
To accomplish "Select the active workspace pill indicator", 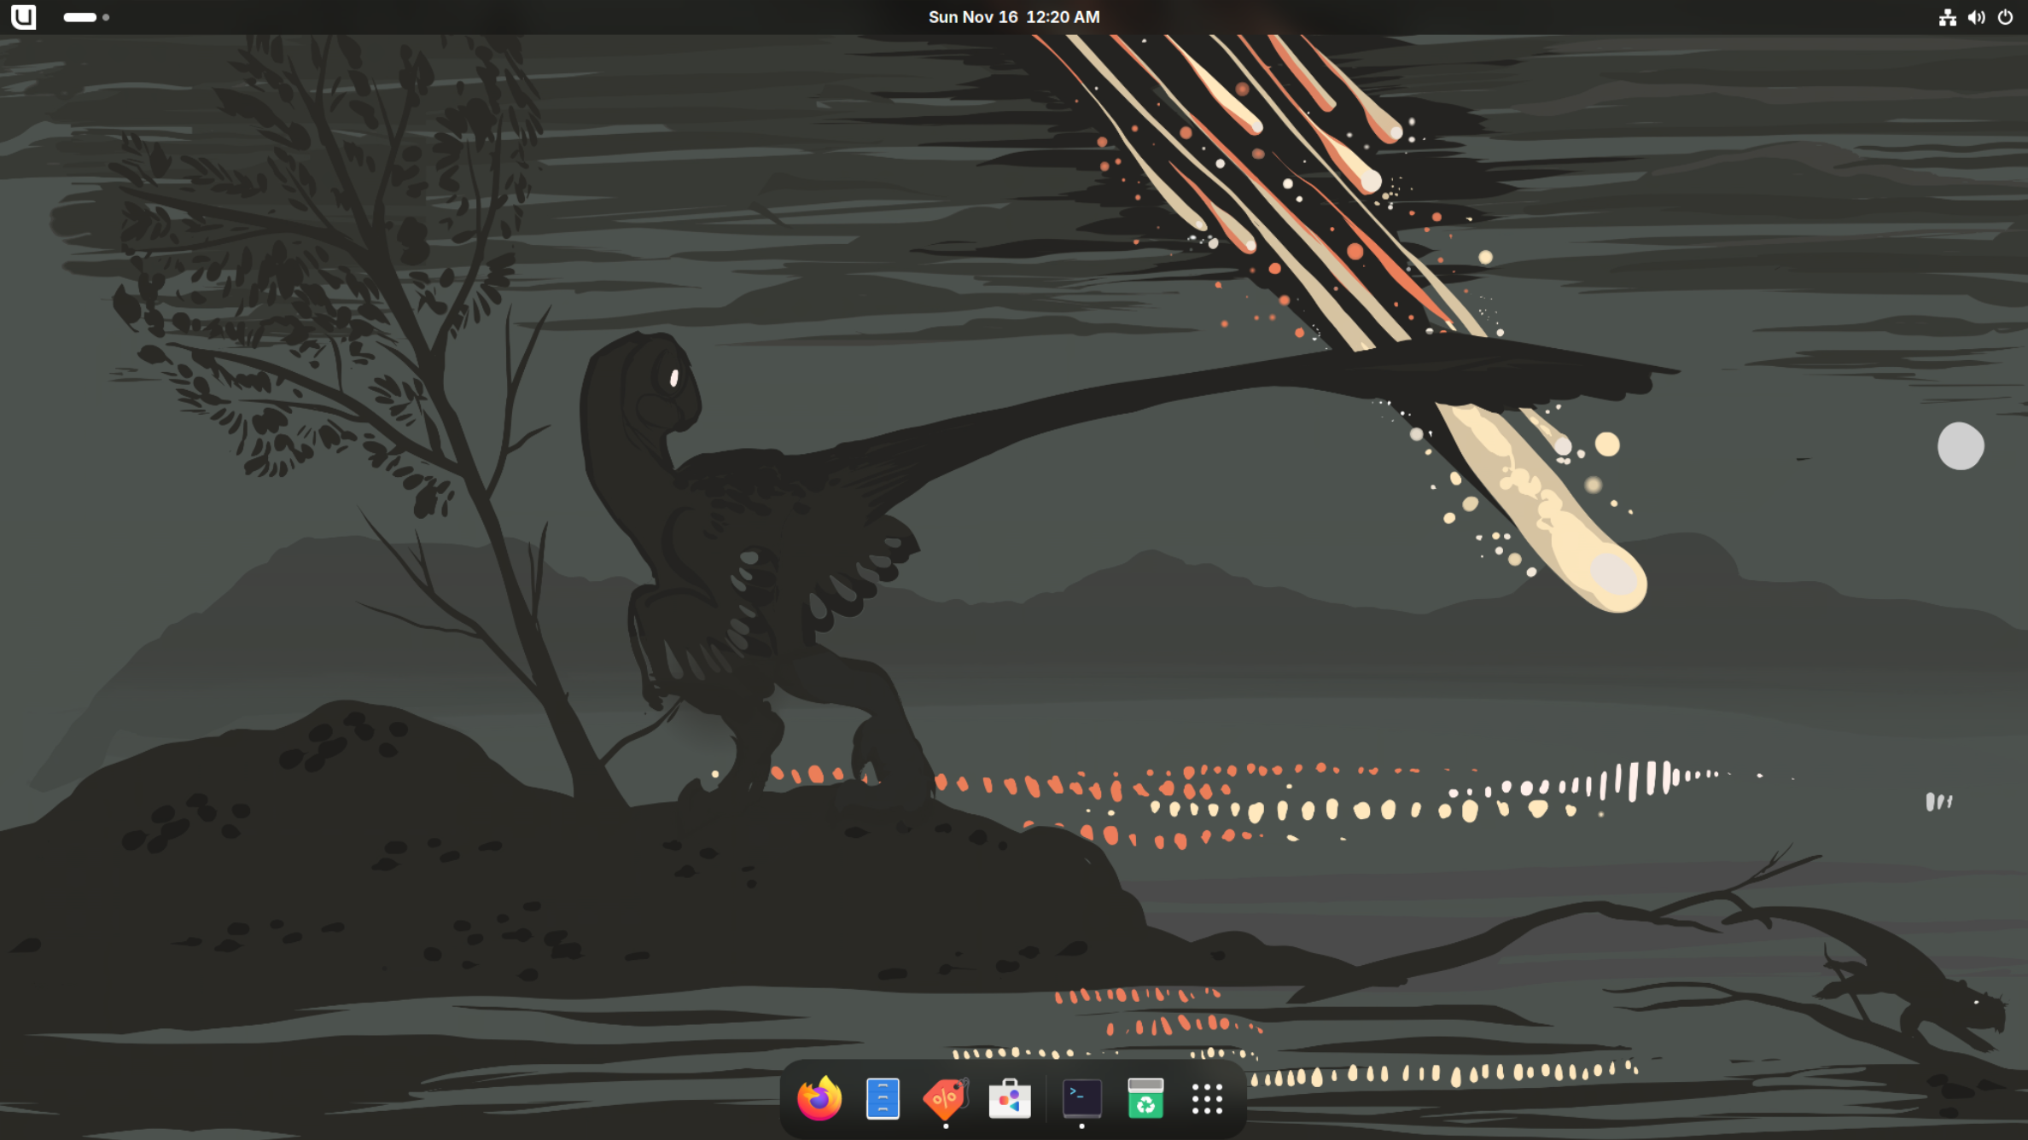I will (x=79, y=17).
